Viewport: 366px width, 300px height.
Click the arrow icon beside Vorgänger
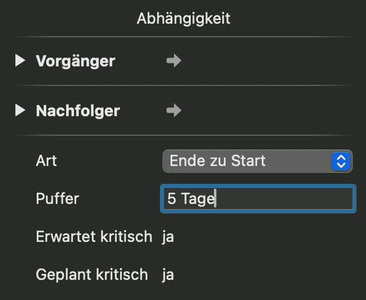coord(174,61)
